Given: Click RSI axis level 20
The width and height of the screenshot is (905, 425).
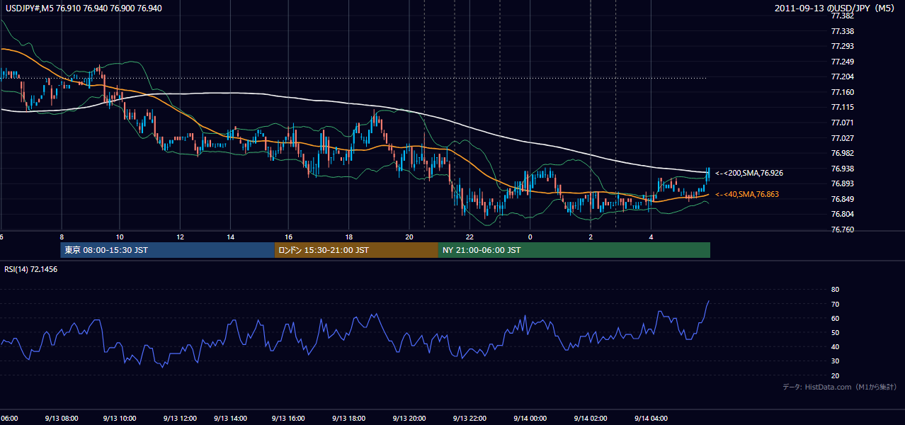Looking at the screenshot, I should tap(835, 376).
